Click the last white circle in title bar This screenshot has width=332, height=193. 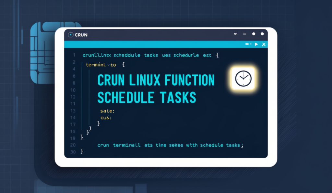point(262,34)
